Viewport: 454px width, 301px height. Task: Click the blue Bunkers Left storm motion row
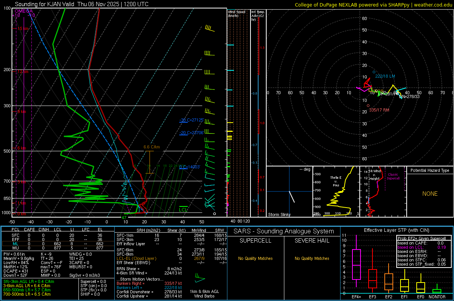(149, 288)
